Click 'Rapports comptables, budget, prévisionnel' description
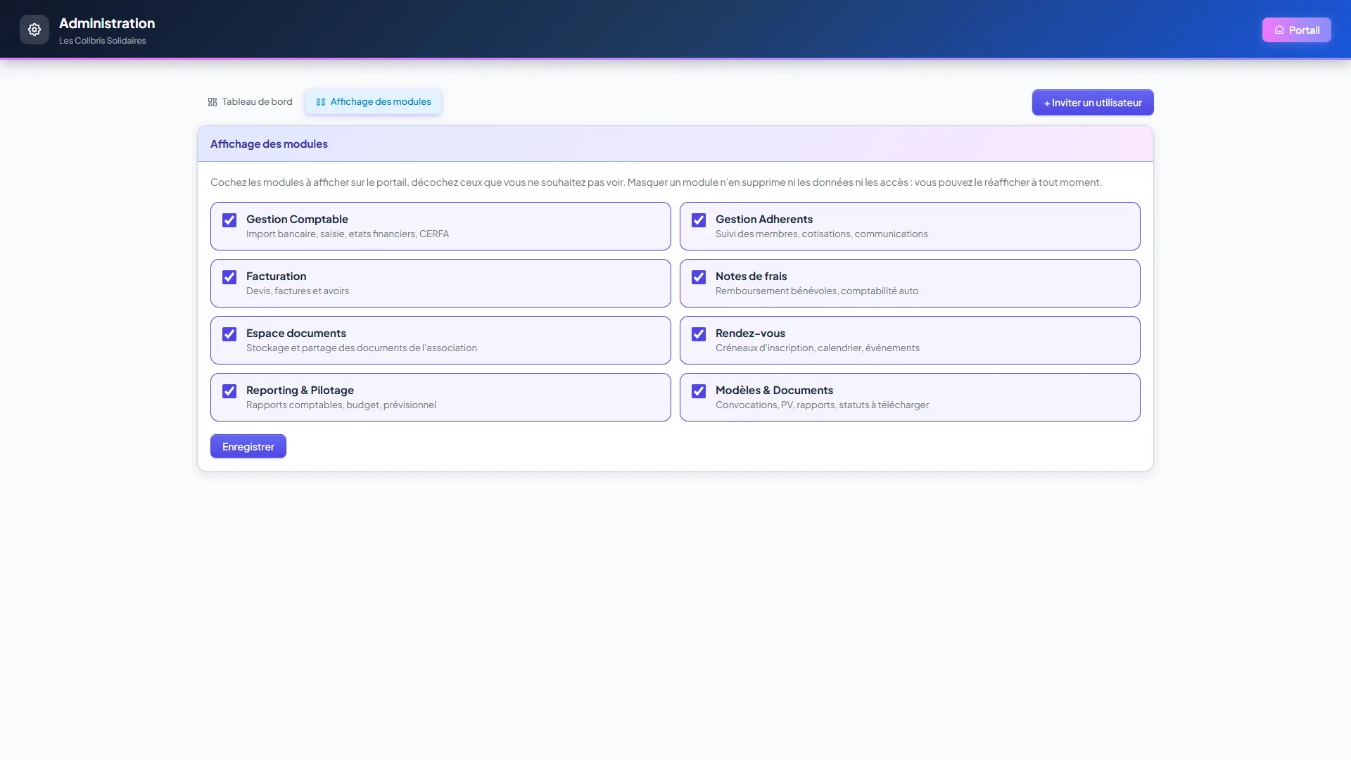Screen dimensions: 1351x760 pyautogui.click(x=341, y=405)
